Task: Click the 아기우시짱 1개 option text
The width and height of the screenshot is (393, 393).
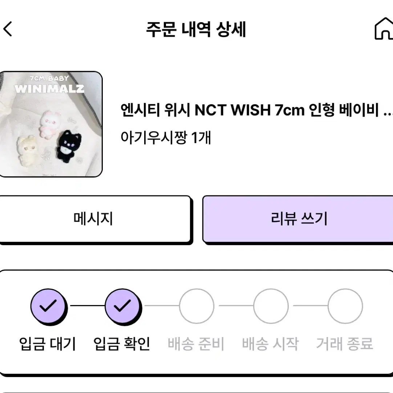Action: pyautogui.click(x=166, y=138)
